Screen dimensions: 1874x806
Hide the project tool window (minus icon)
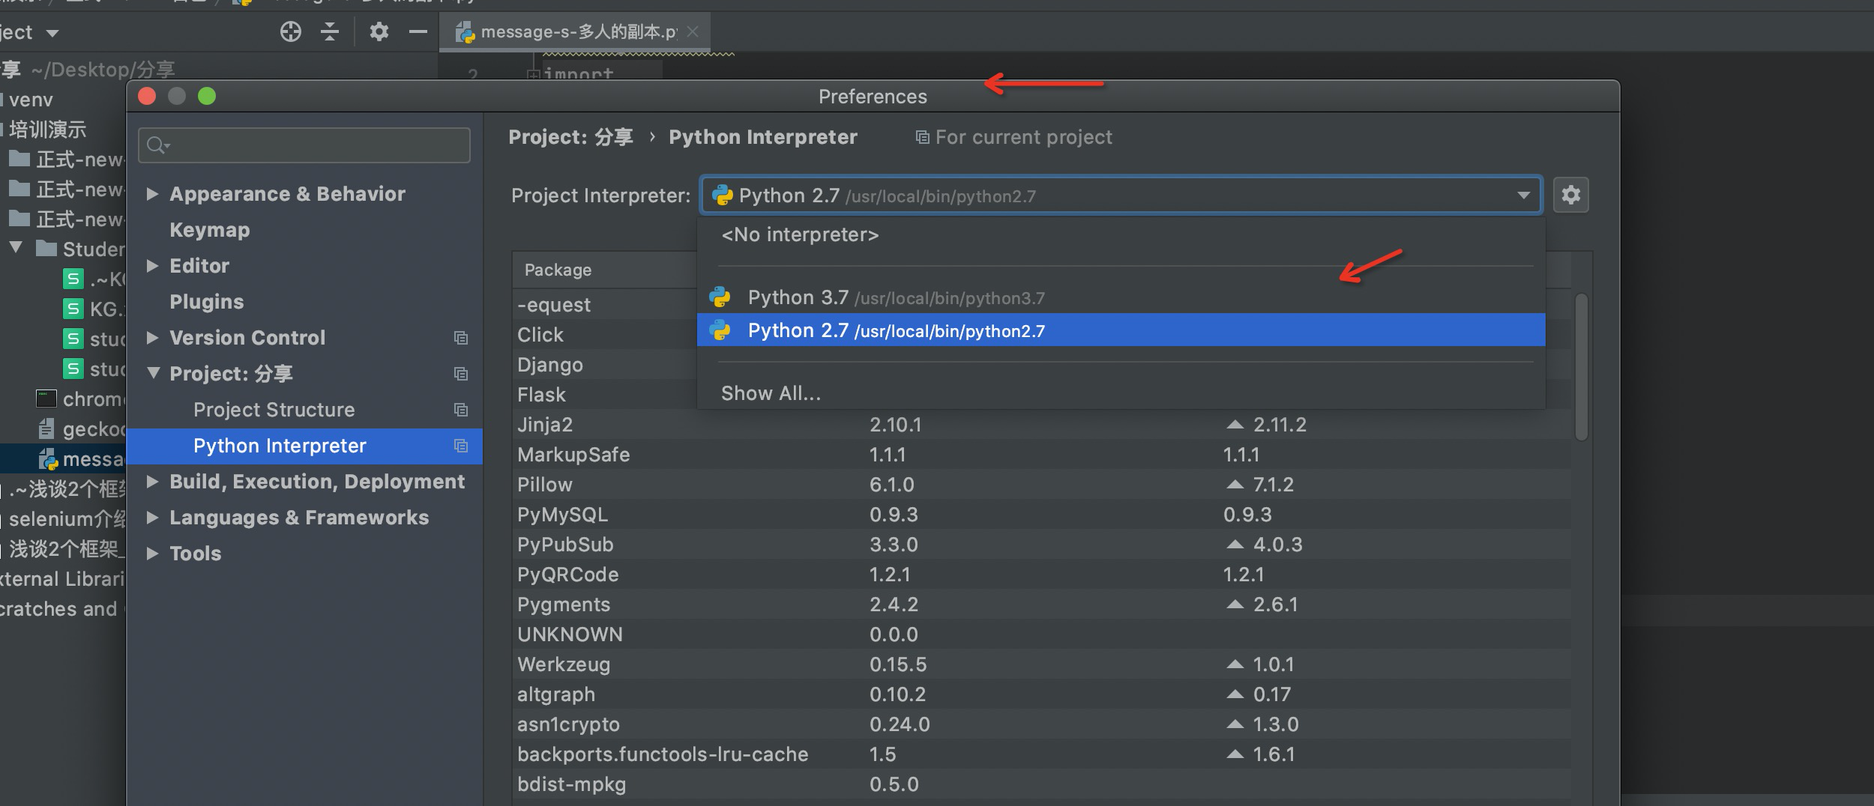pyautogui.click(x=418, y=31)
